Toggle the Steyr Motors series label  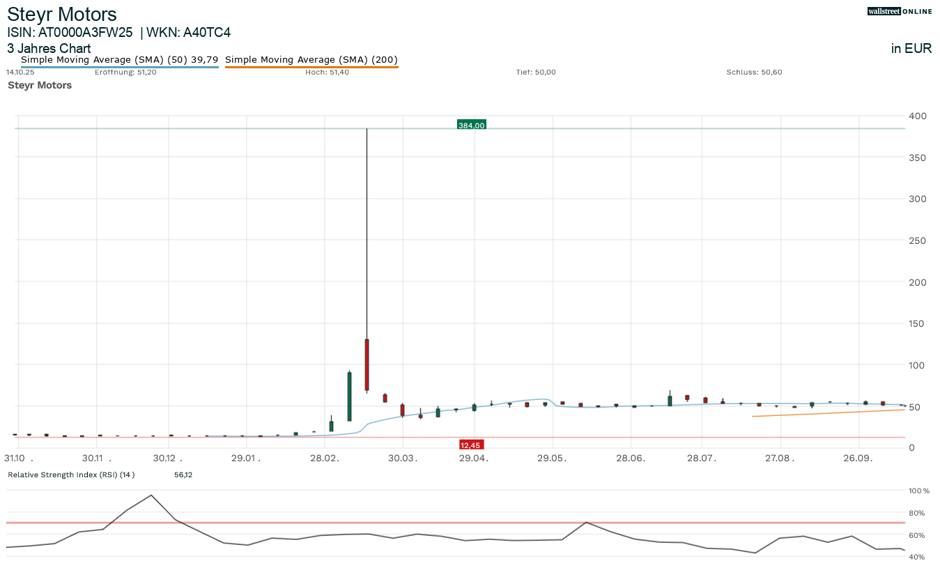(x=40, y=85)
